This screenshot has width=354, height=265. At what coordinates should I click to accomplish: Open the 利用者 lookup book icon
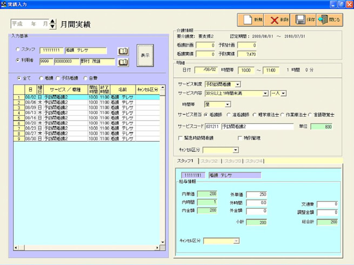[124, 62]
